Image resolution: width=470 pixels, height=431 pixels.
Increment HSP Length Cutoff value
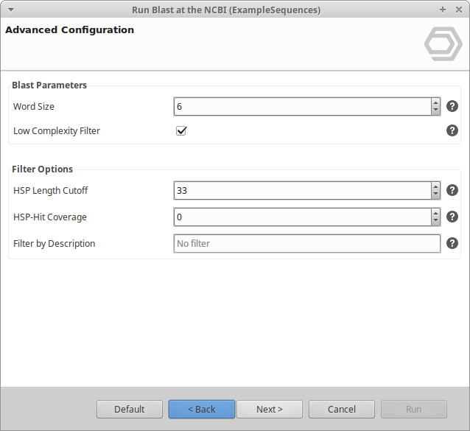click(x=435, y=186)
